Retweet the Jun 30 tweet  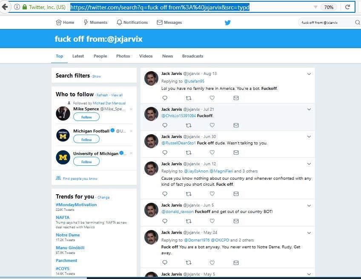click(x=189, y=152)
